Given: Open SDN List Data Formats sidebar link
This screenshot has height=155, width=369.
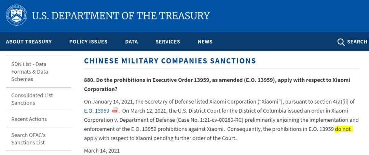Looking at the screenshot, I should (x=29, y=72).
